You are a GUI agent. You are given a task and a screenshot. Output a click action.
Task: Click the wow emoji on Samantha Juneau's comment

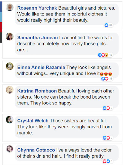pyautogui.click(x=107, y=55)
